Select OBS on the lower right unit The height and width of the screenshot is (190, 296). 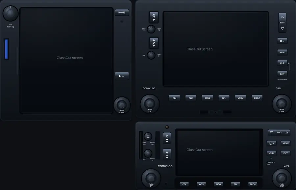pyautogui.click(x=201, y=184)
